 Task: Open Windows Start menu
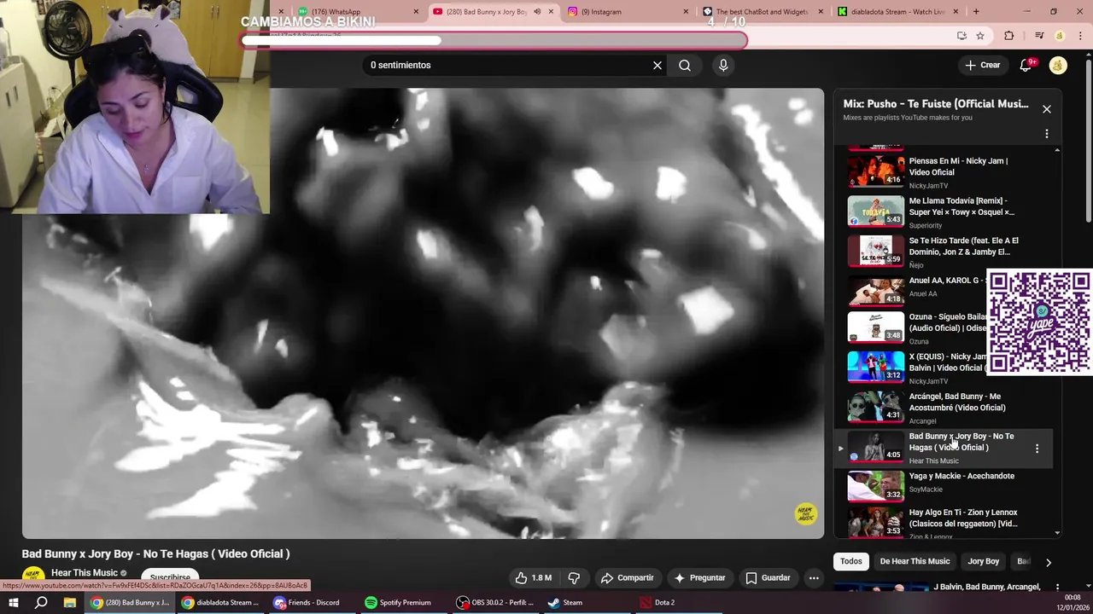coord(14,602)
